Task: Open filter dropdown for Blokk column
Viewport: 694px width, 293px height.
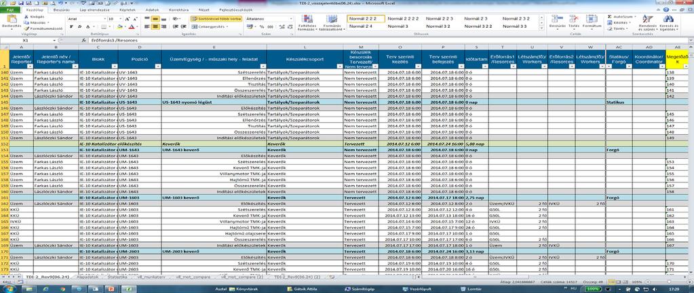Action: 114,66
